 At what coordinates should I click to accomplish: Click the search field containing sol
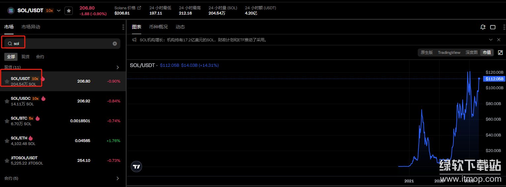click(x=60, y=44)
